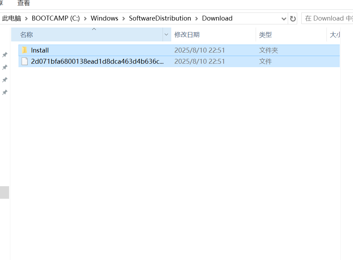Click the Install row's 2025/8/10 22:51 date
This screenshot has height=260, width=353.
[x=200, y=50]
